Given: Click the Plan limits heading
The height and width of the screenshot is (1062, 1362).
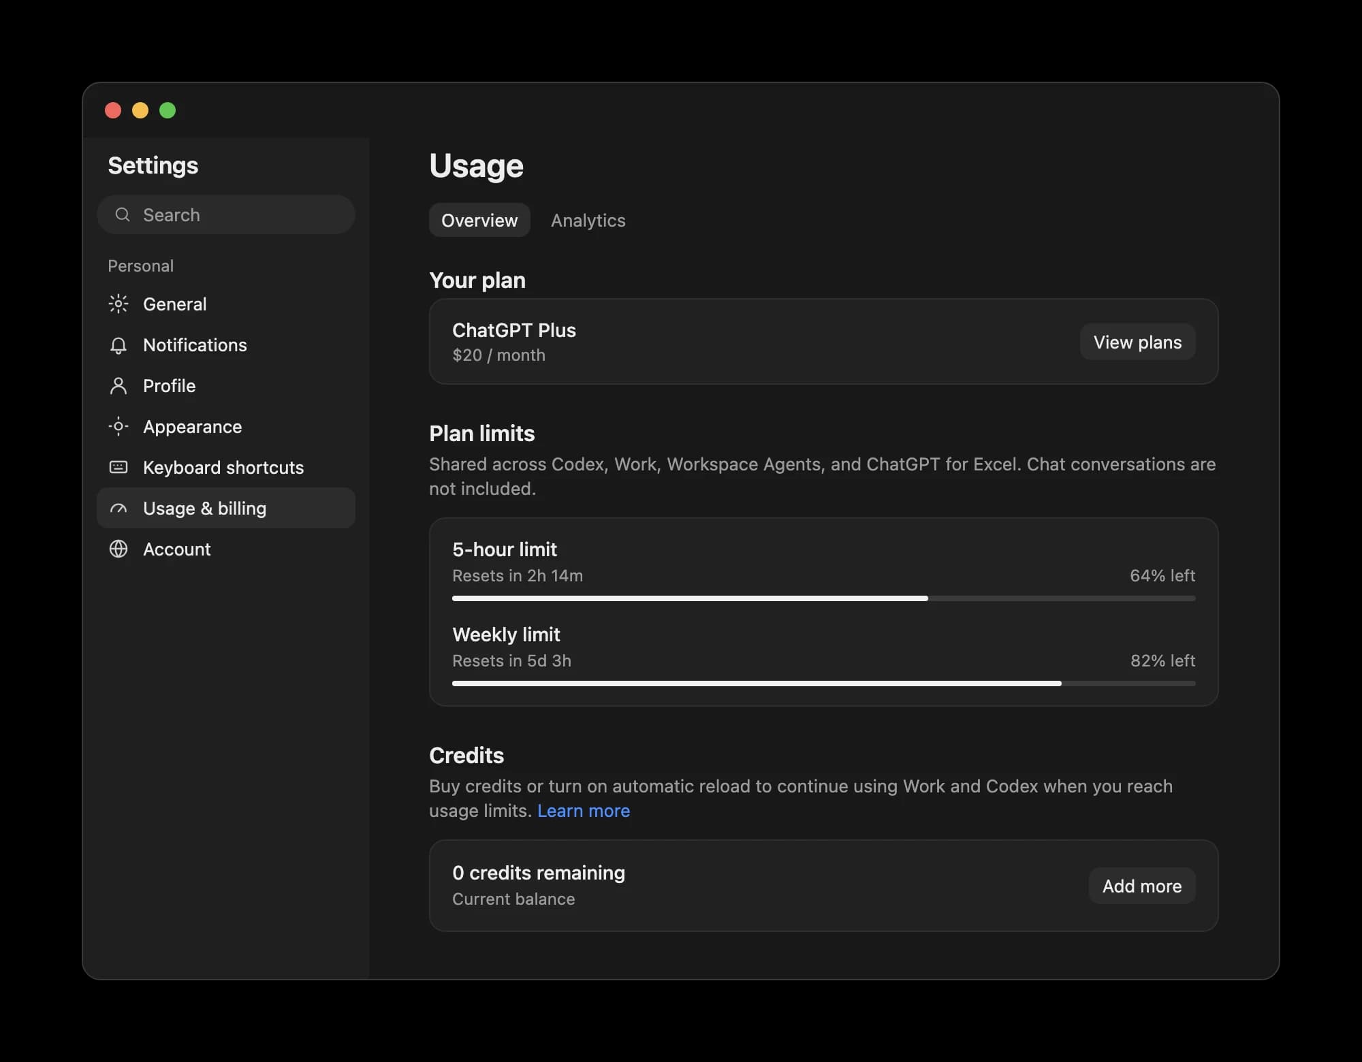Looking at the screenshot, I should (x=482, y=434).
